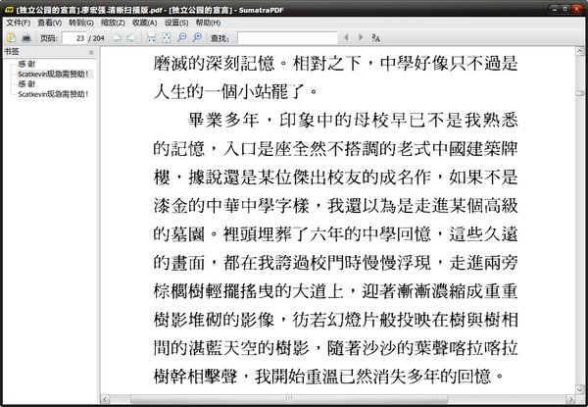Close the 书签 bookmarks panel
This screenshot has height=407, width=588.
91,53
